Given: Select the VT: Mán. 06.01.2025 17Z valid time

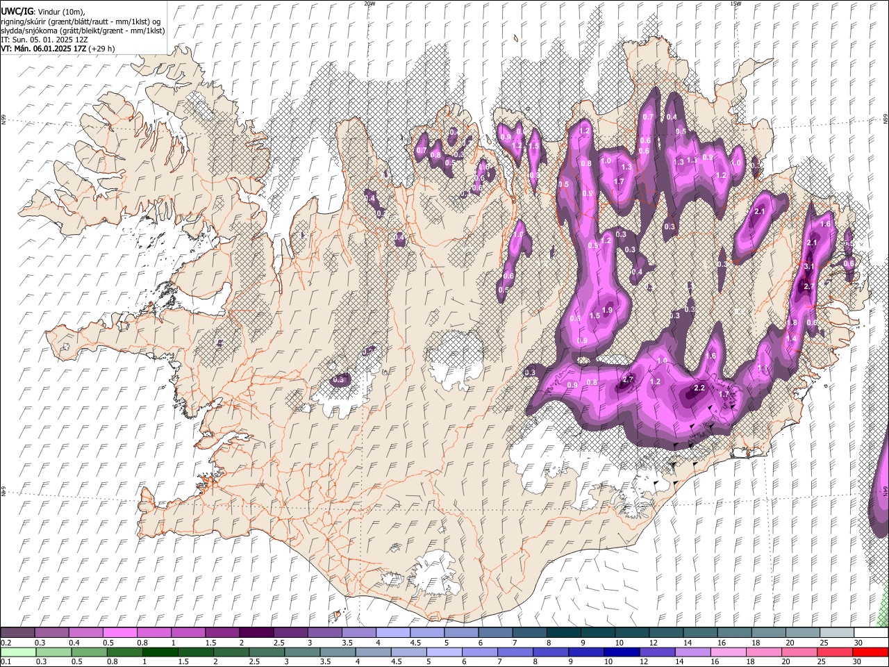Looking at the screenshot, I should click(x=44, y=49).
